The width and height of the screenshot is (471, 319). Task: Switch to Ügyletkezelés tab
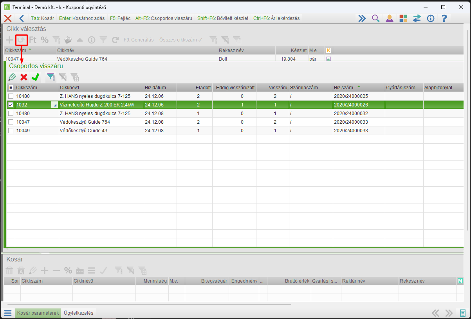[x=78, y=313]
